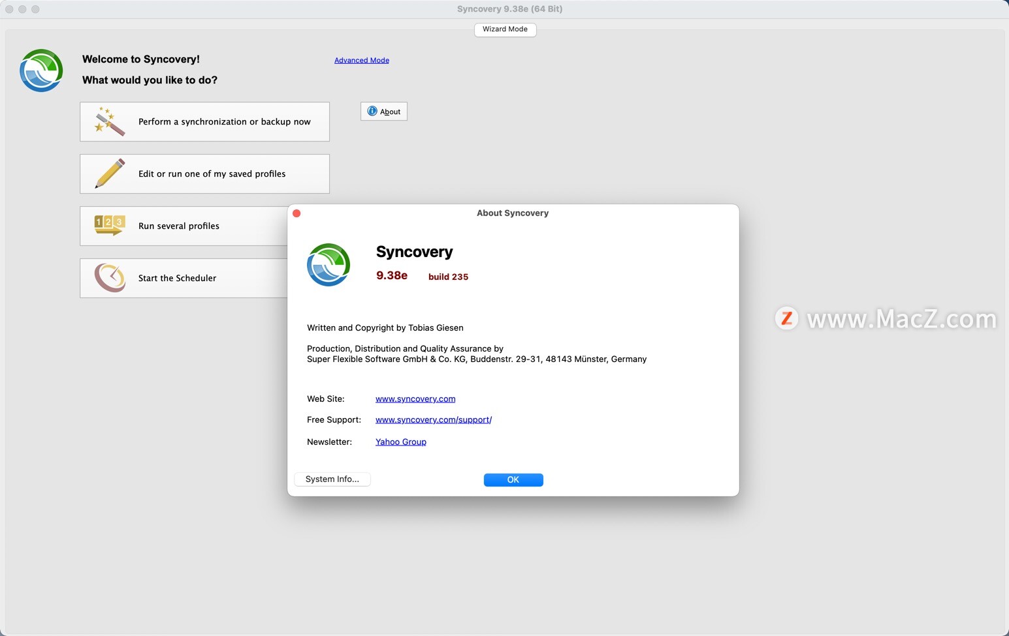Open www.syncovery.com web site link
Screen dimensions: 1009x636
pyautogui.click(x=415, y=399)
